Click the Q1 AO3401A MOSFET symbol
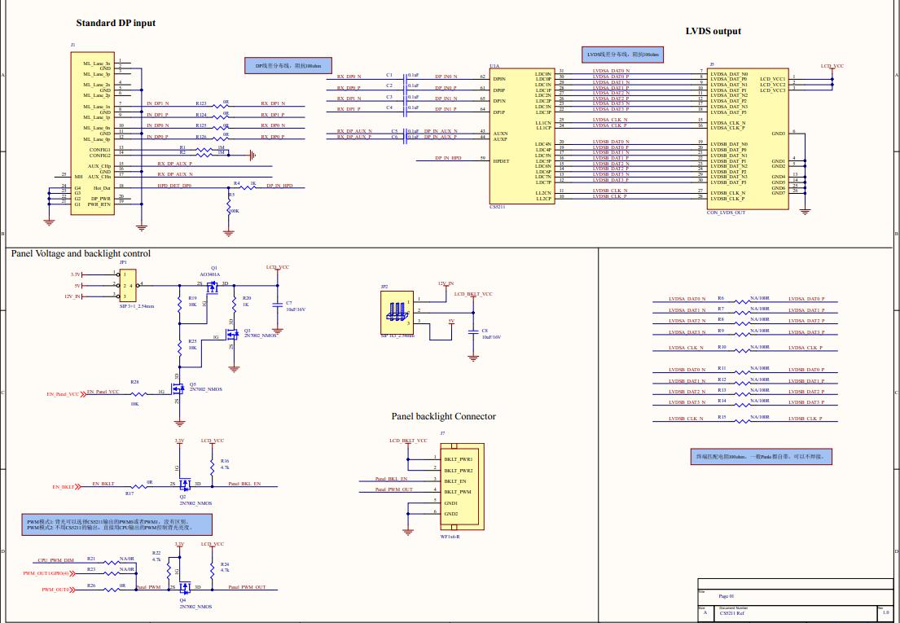This screenshot has width=900, height=623. point(212,287)
